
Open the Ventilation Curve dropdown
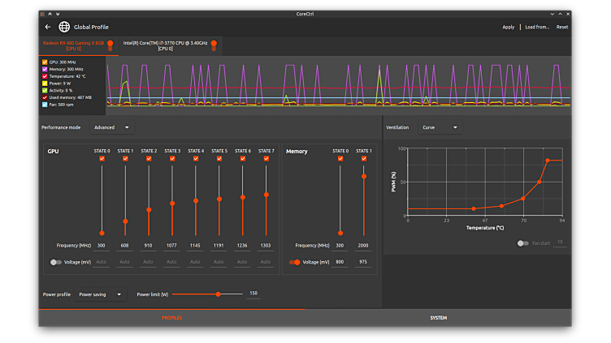[x=440, y=127]
